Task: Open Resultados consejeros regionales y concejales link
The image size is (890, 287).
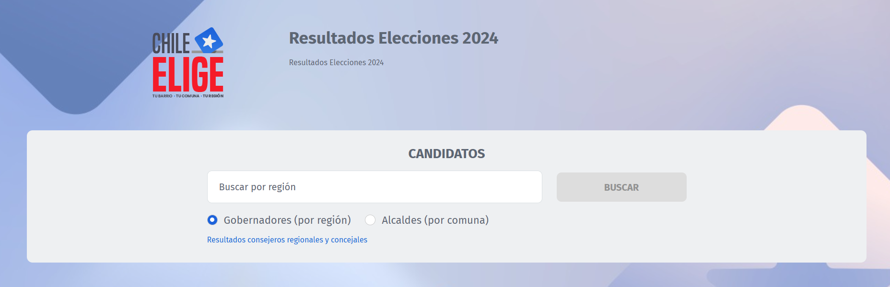Action: [x=287, y=240]
